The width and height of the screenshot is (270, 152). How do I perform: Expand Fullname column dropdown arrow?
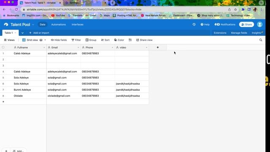(x=44, y=47)
